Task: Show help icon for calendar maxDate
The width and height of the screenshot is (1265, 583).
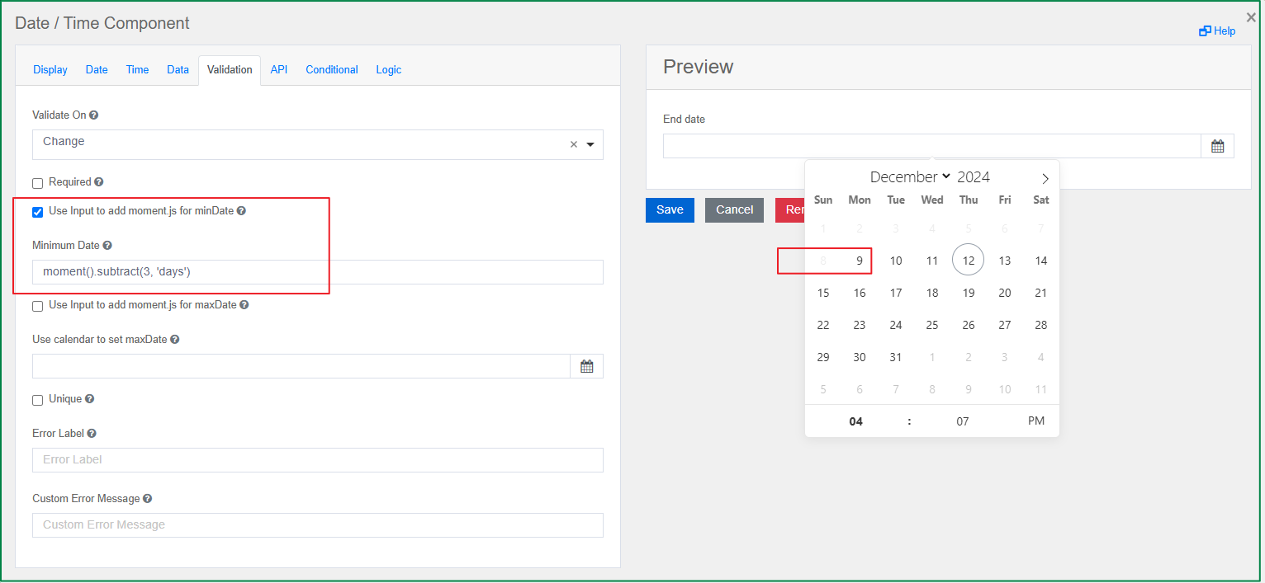Action: pyautogui.click(x=174, y=340)
